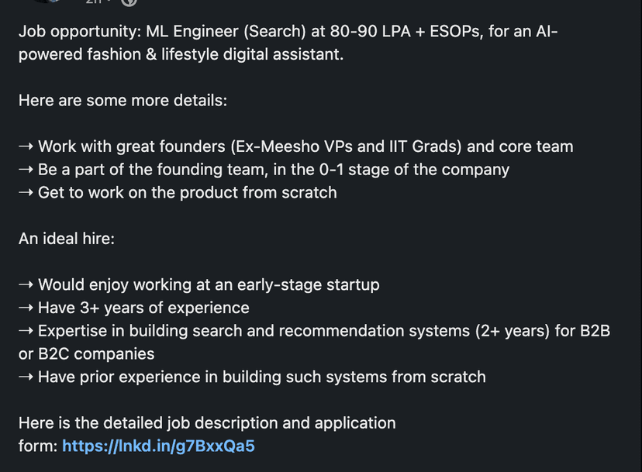The width and height of the screenshot is (642, 472).
Task: Click the 2h post timestamp
Action: pos(93,2)
